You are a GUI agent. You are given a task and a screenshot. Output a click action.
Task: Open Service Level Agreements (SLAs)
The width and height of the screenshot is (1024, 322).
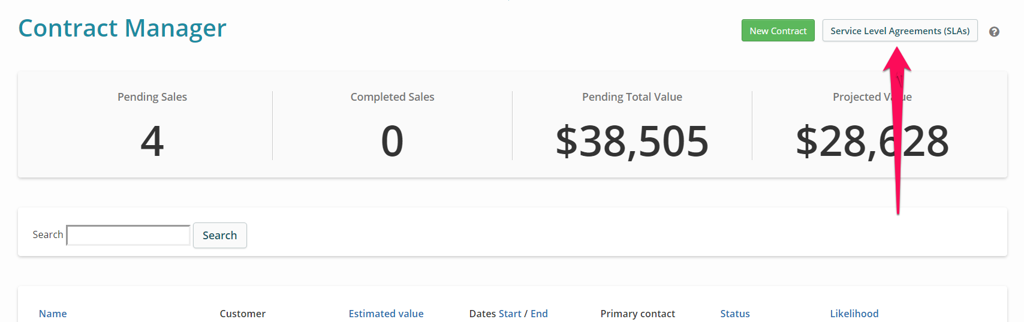pyautogui.click(x=900, y=31)
